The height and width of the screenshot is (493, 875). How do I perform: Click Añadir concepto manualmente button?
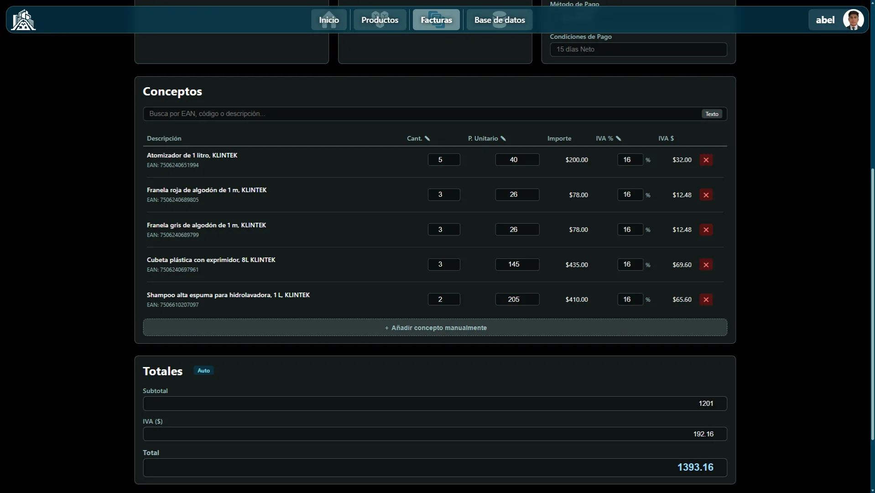(x=435, y=328)
